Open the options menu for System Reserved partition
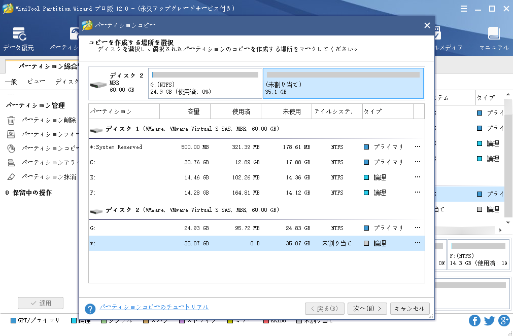The width and height of the screenshot is (513, 336). 418,146
